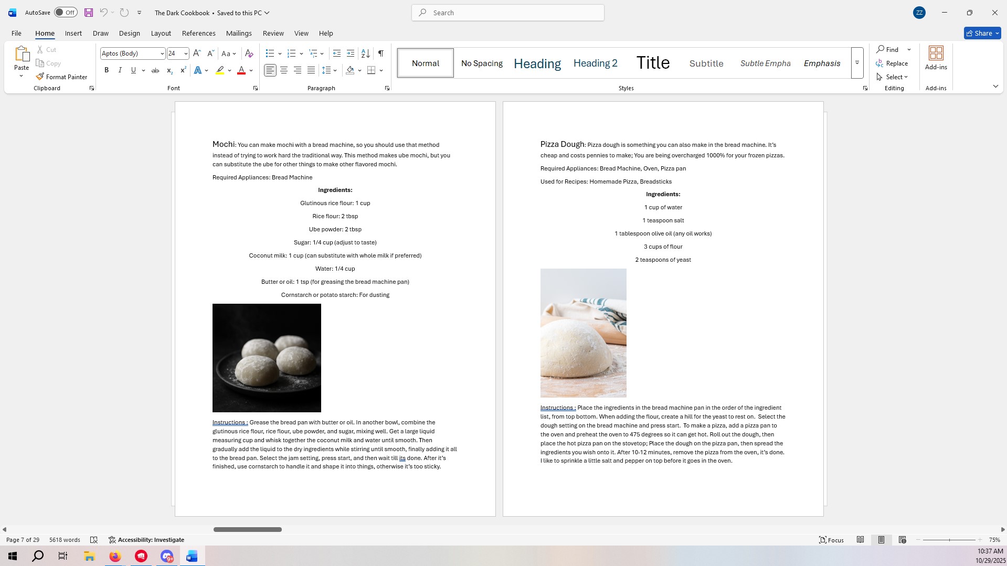Viewport: 1007px width, 566px height.
Task: Center align the paragraph
Action: click(284, 70)
